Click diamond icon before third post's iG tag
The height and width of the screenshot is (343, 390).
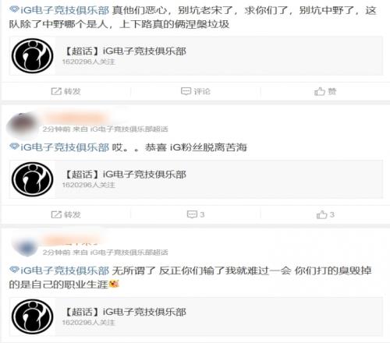[14, 270]
